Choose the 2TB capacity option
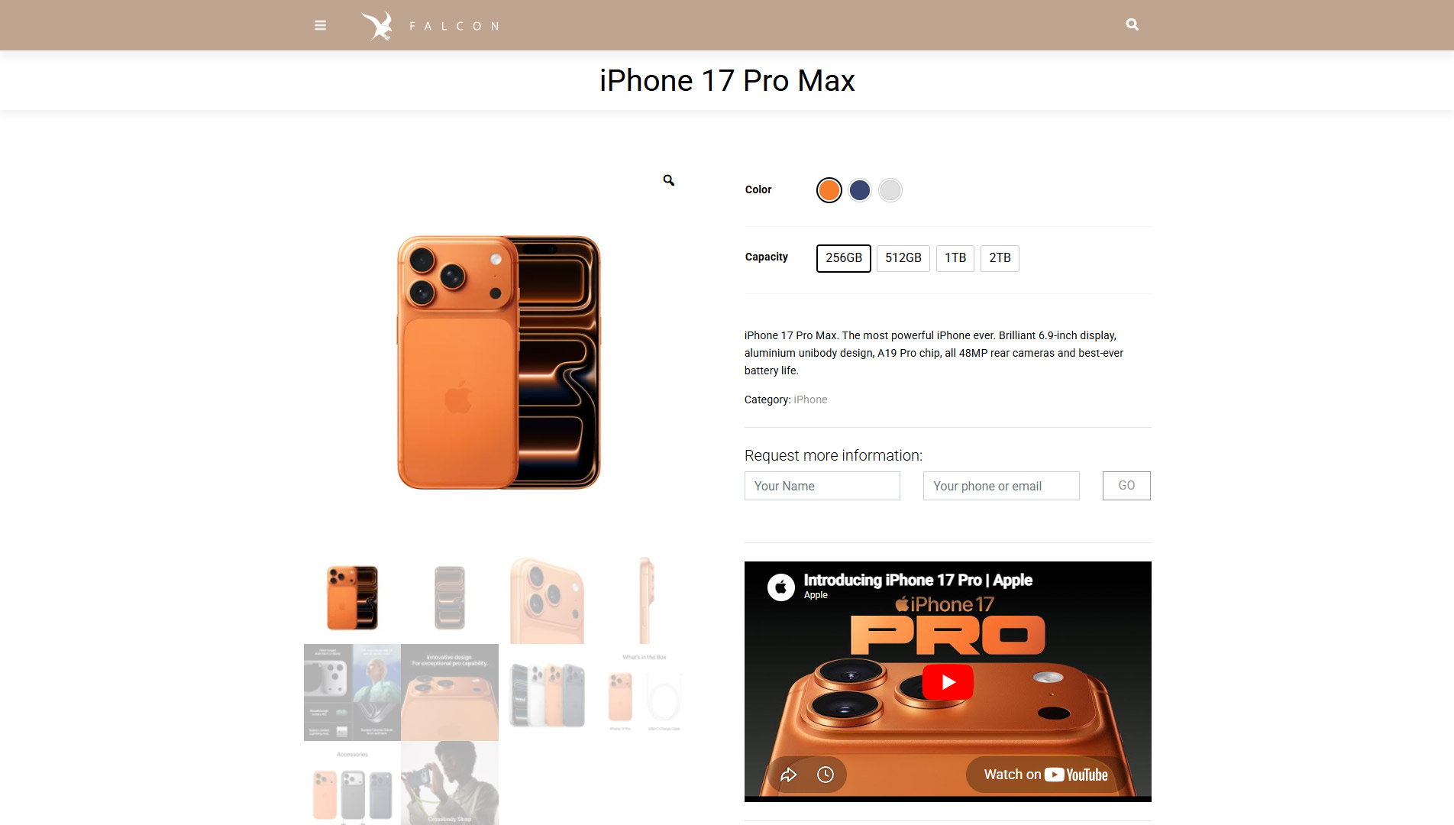The image size is (1454, 825). (x=1000, y=258)
